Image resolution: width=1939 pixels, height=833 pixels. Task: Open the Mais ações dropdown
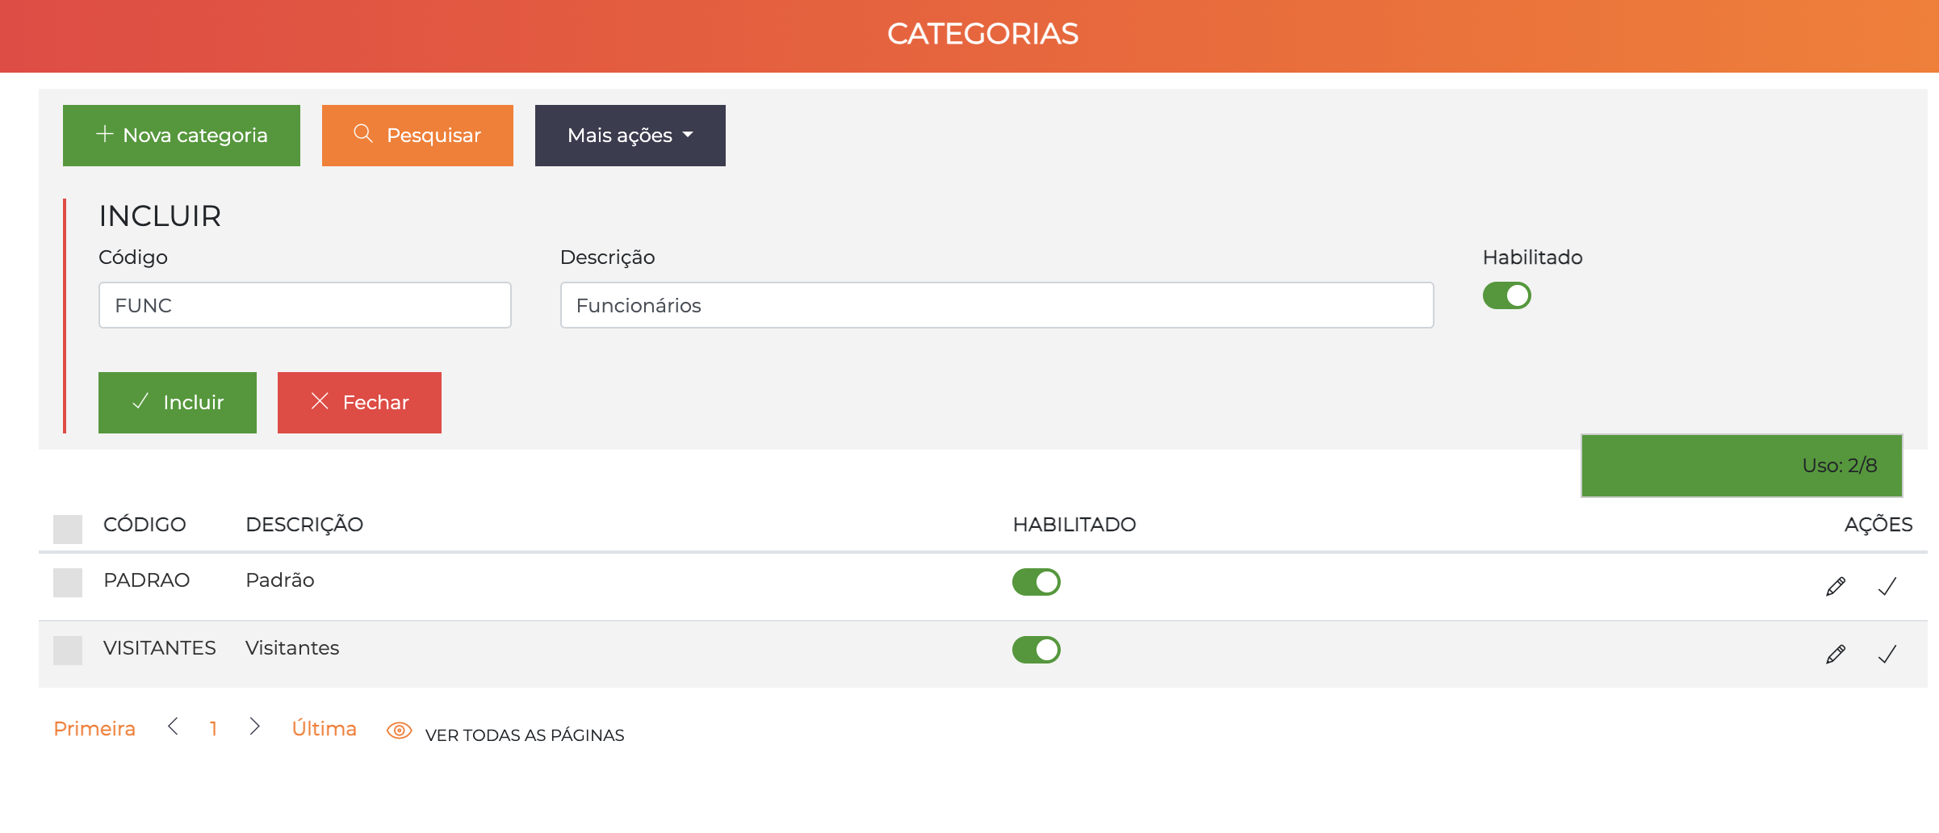pos(630,135)
